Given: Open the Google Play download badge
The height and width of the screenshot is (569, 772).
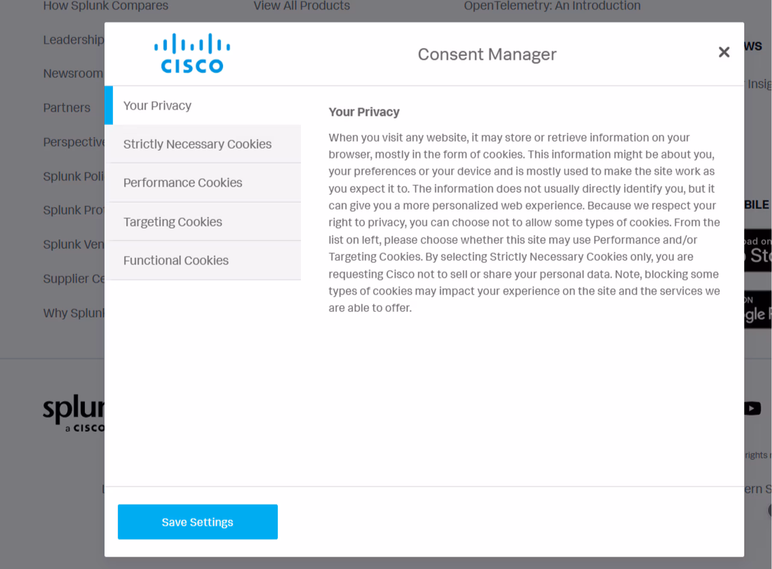Looking at the screenshot, I should 758,310.
